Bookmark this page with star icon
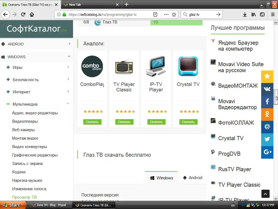The height and width of the screenshot is (209, 278). coord(174,14)
